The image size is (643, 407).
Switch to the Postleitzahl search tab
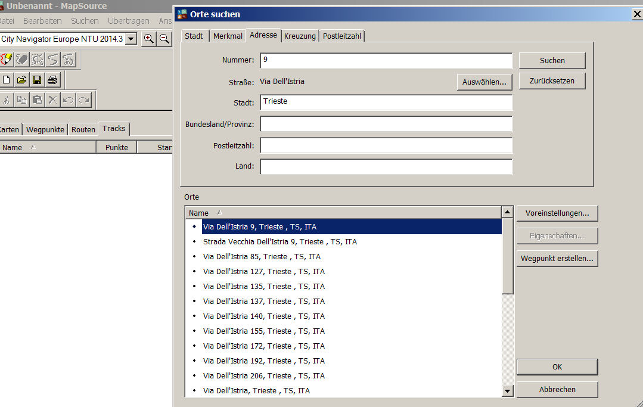pos(342,36)
